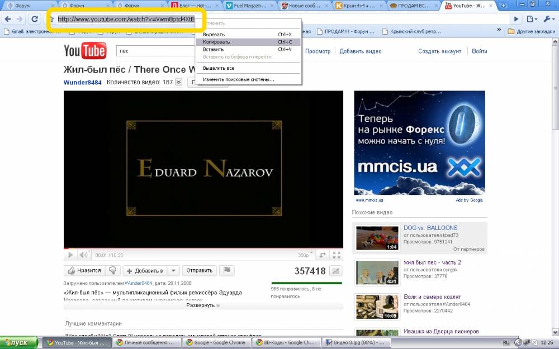Choose Вставить from the context menu
Image resolution: width=559 pixels, height=349 pixels.
point(249,50)
